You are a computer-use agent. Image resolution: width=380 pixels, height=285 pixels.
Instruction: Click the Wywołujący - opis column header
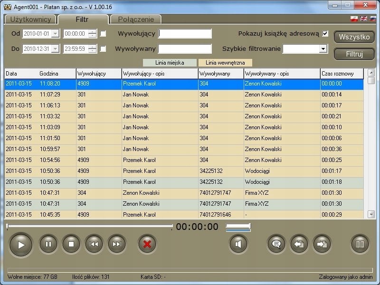click(160, 74)
